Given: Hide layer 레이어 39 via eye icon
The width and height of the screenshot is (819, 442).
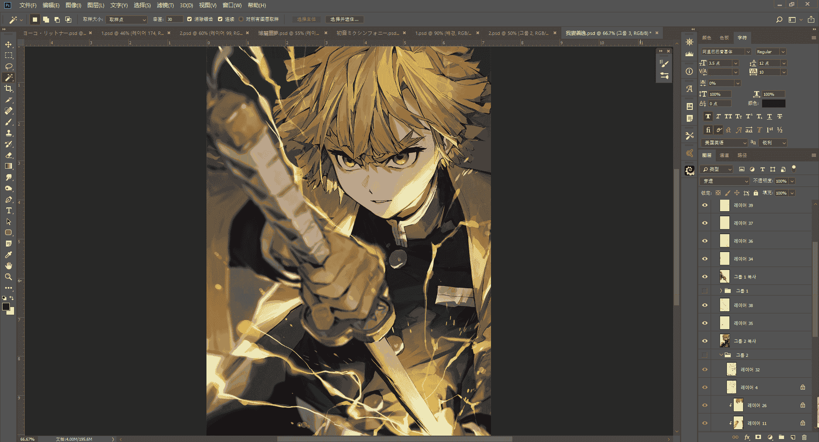Looking at the screenshot, I should click(705, 205).
